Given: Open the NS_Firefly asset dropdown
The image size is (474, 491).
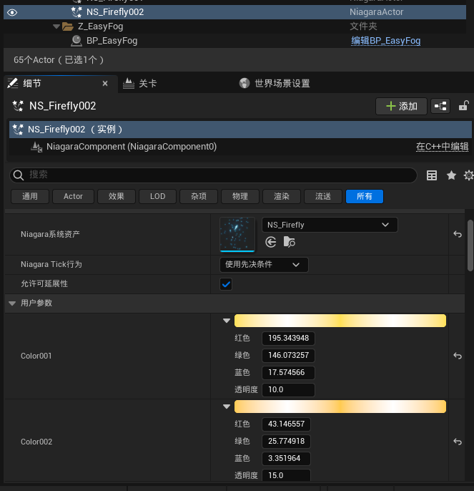Looking at the screenshot, I should coord(330,225).
